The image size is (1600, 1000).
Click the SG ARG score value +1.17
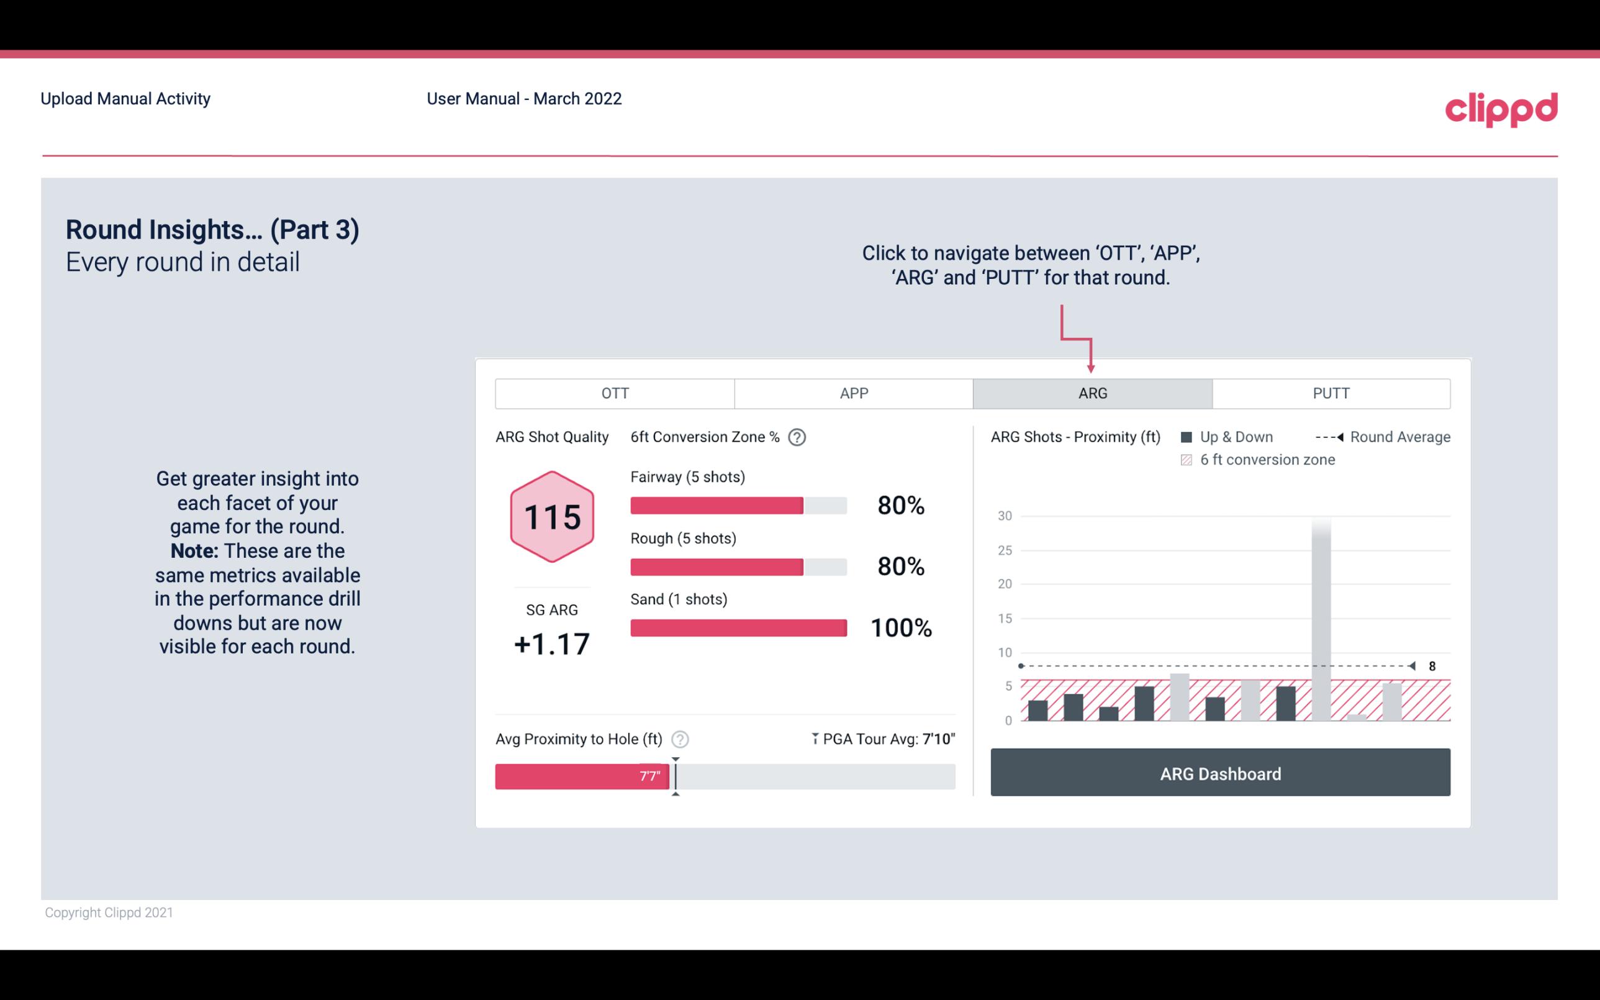point(551,642)
